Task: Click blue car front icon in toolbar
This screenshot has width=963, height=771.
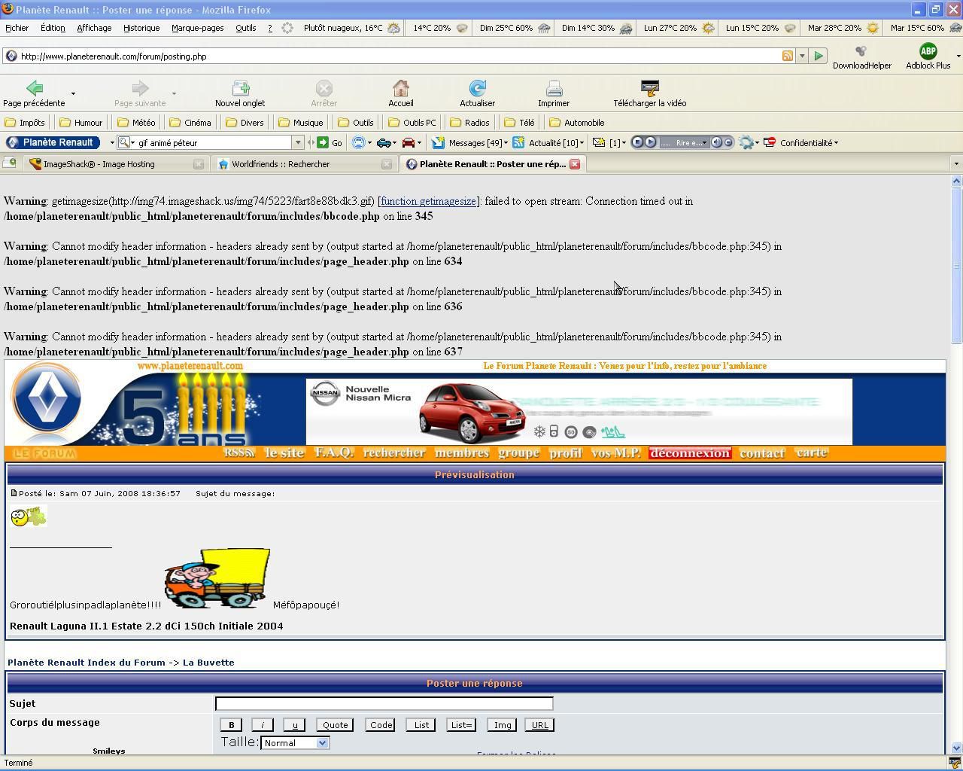Action: (359, 142)
